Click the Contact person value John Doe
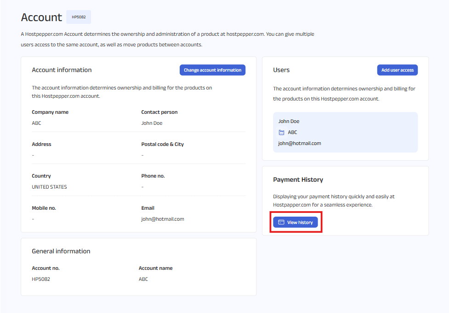 pos(152,123)
